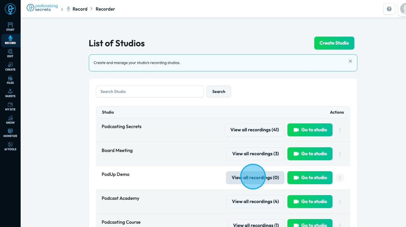Viewport: 406px width, 227px height.
Task: Dismiss the studio info banner
Action: [x=350, y=61]
